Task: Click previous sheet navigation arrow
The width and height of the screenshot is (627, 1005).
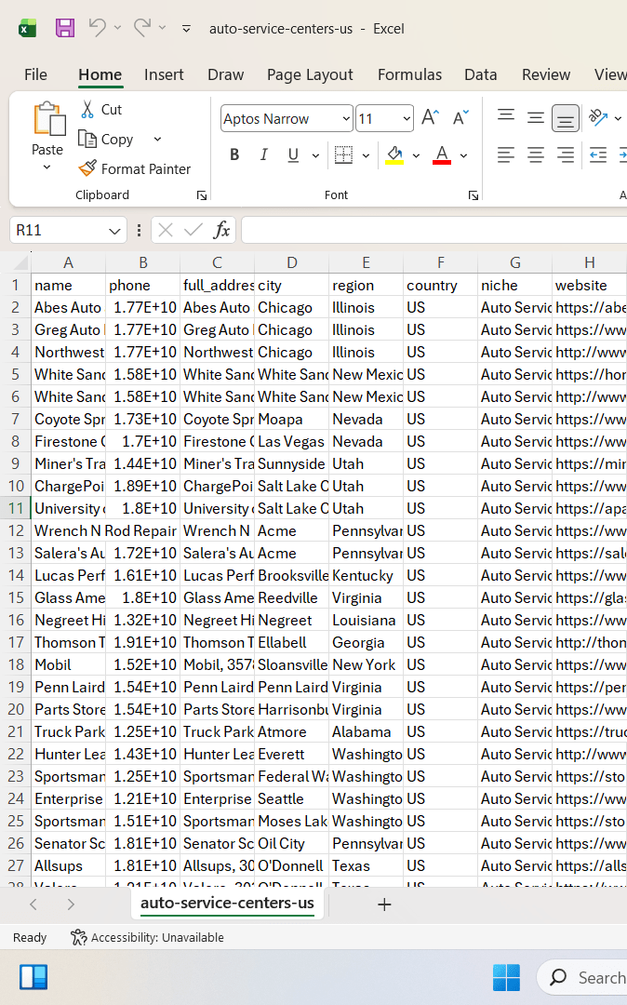Action: (x=33, y=904)
